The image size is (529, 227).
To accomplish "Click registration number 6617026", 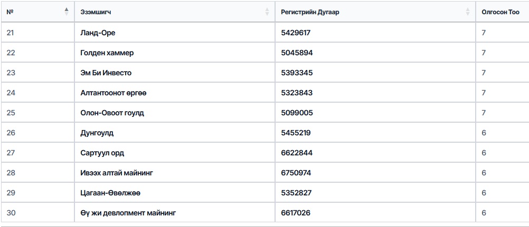I will (x=296, y=213).
